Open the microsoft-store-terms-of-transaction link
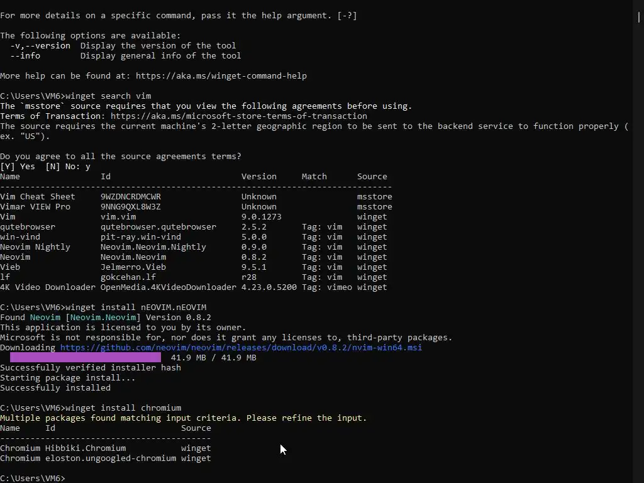 point(238,116)
